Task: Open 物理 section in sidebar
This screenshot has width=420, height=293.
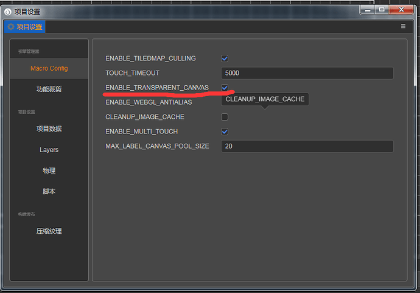Action: 49,171
